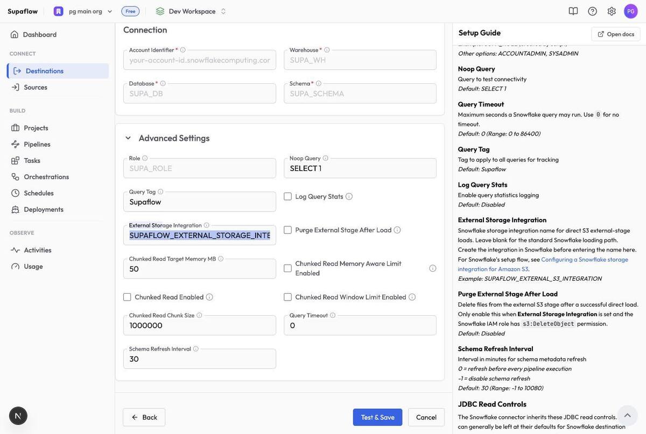Image resolution: width=646 pixels, height=434 pixels.
Task: Click the Account Identifier input field
Action: pos(200,60)
